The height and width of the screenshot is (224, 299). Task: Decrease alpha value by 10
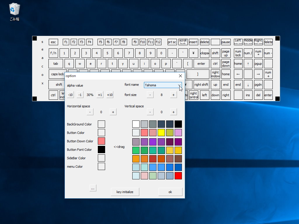(x=70, y=95)
